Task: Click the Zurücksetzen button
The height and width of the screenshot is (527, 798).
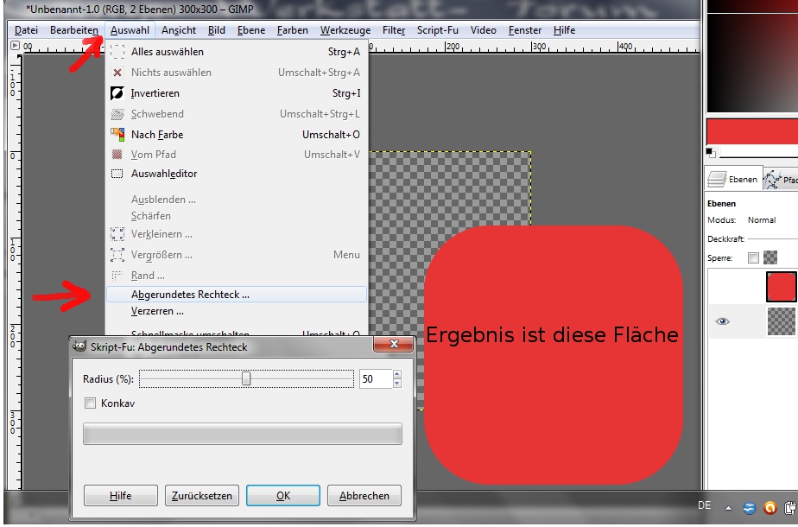Action: [x=201, y=496]
